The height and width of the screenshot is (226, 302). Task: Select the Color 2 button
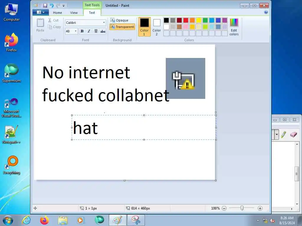(157, 27)
